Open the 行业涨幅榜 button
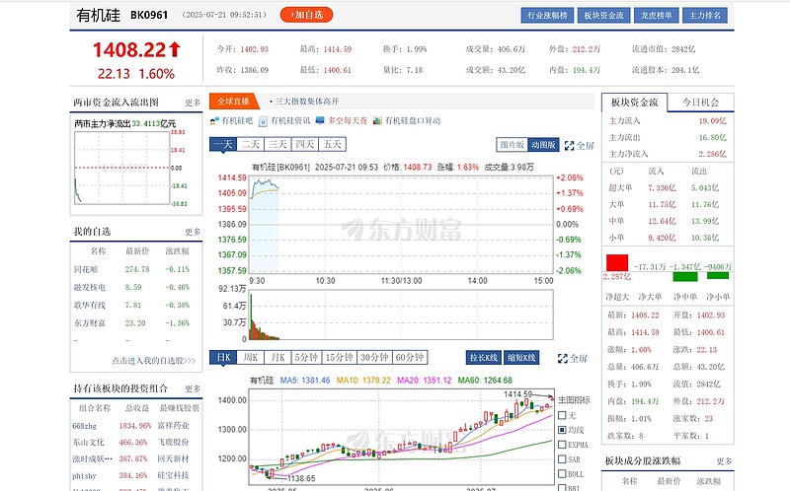 point(547,15)
